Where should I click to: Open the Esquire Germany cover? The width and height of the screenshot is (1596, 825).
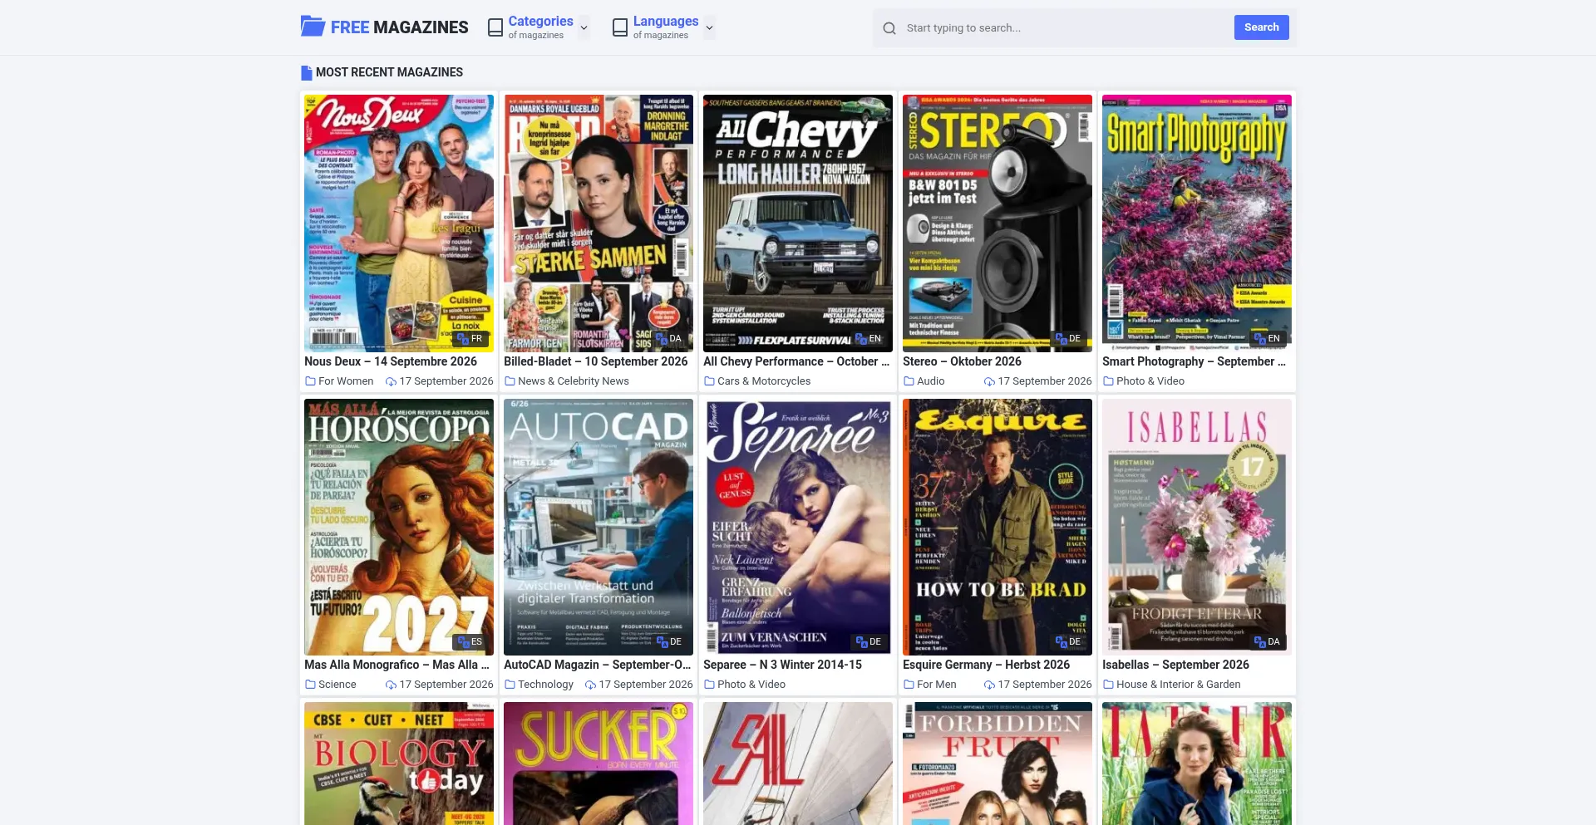tap(997, 527)
